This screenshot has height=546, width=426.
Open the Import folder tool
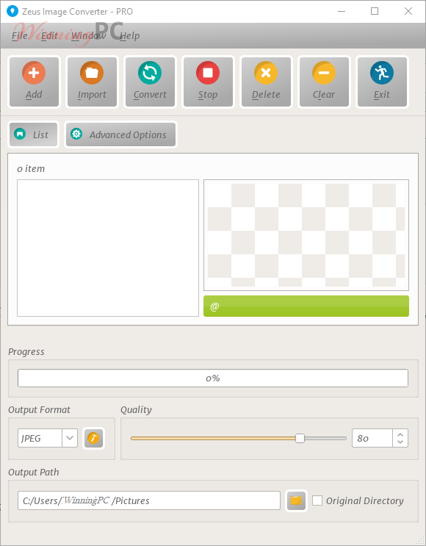(92, 82)
